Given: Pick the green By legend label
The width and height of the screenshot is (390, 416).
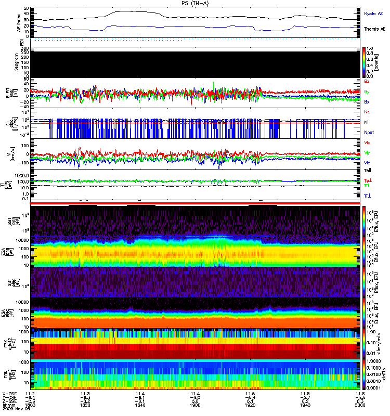Looking at the screenshot, I should click(367, 92).
